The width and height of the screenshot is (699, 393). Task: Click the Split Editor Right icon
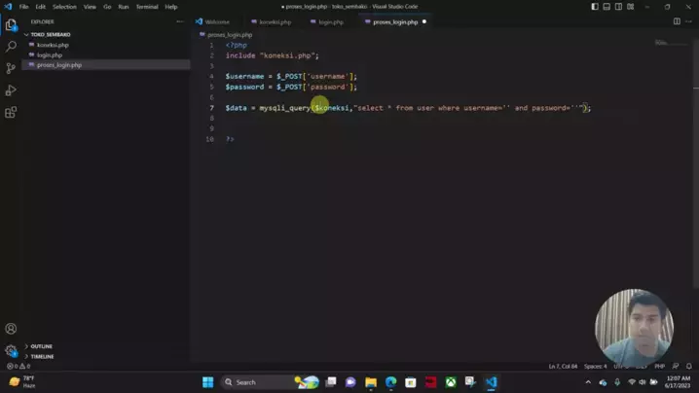click(678, 21)
